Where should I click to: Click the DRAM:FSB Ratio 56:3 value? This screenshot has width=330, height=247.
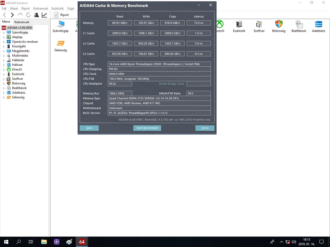coord(199,93)
